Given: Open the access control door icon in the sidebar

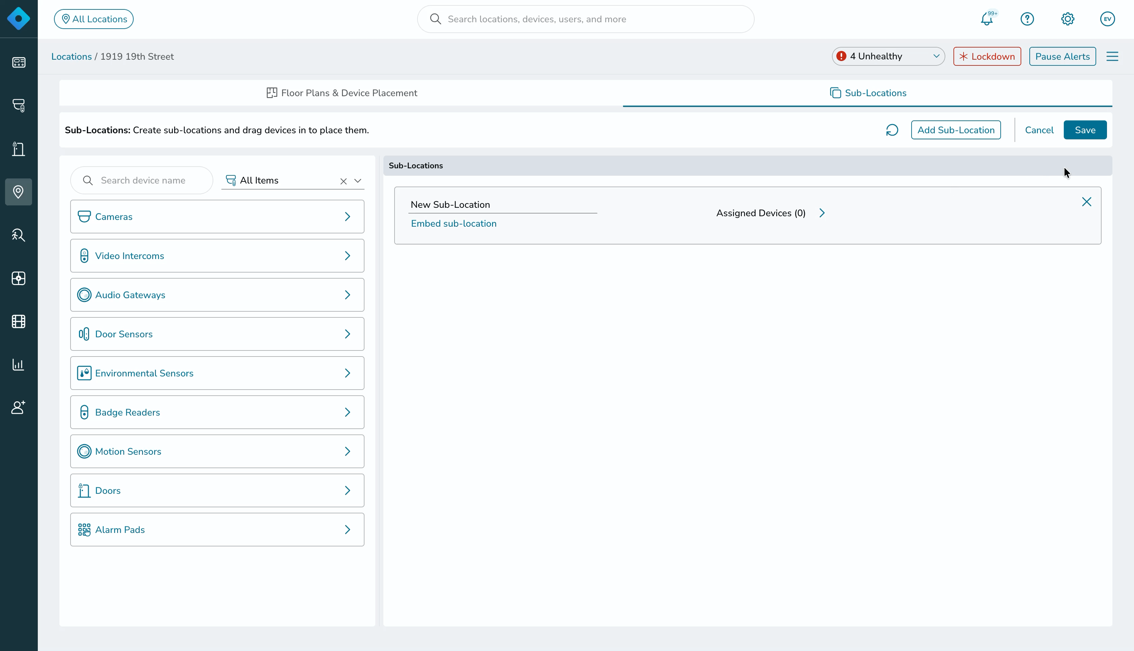Looking at the screenshot, I should point(18,148).
